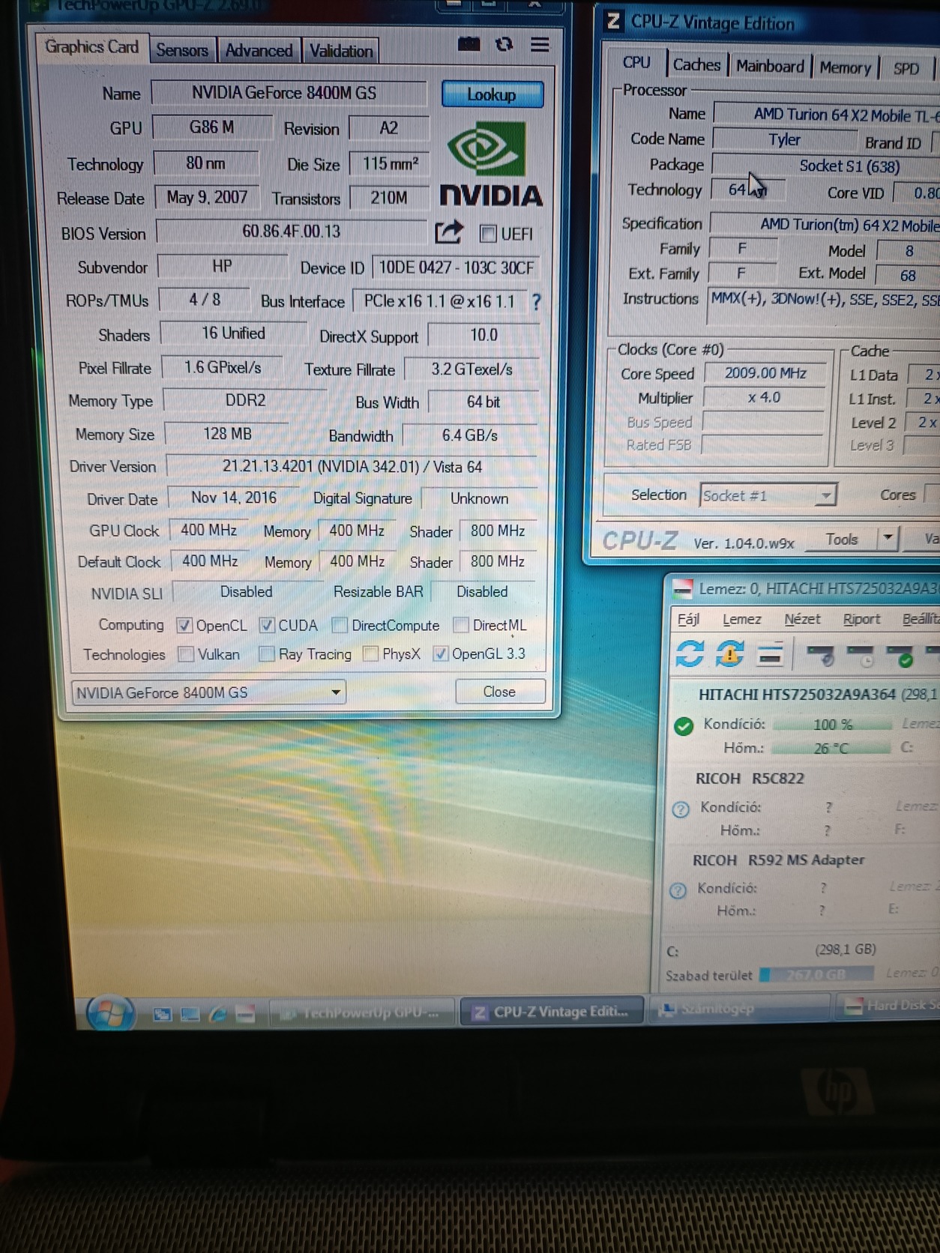Open the Nézet menu
Viewport: 940px width, 1253px height.
802,620
